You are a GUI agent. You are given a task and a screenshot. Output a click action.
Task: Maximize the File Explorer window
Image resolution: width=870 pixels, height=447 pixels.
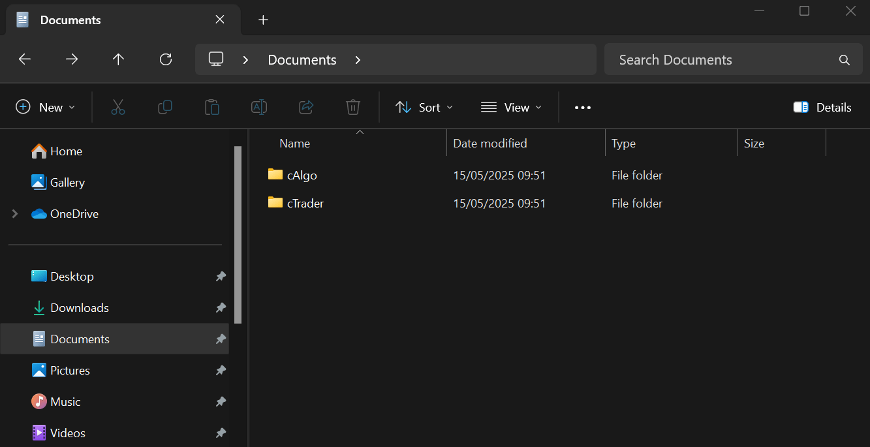(x=804, y=11)
